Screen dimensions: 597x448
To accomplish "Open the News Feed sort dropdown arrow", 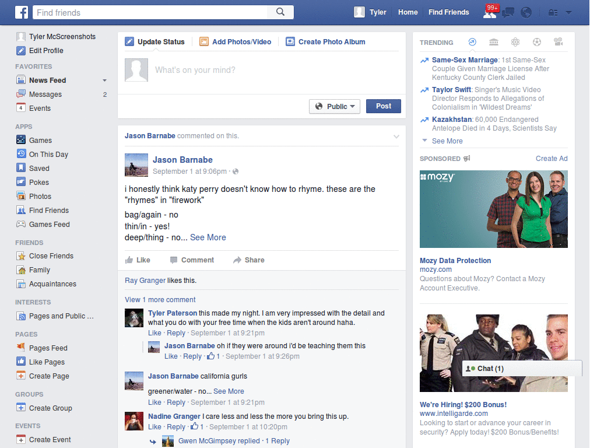I will pyautogui.click(x=104, y=80).
